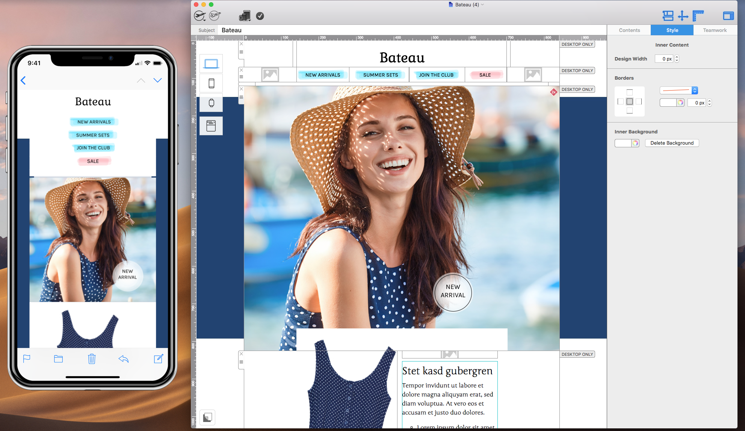
Task: Toggle DESKTOP ONLY tag on dress product row
Action: pyautogui.click(x=577, y=354)
